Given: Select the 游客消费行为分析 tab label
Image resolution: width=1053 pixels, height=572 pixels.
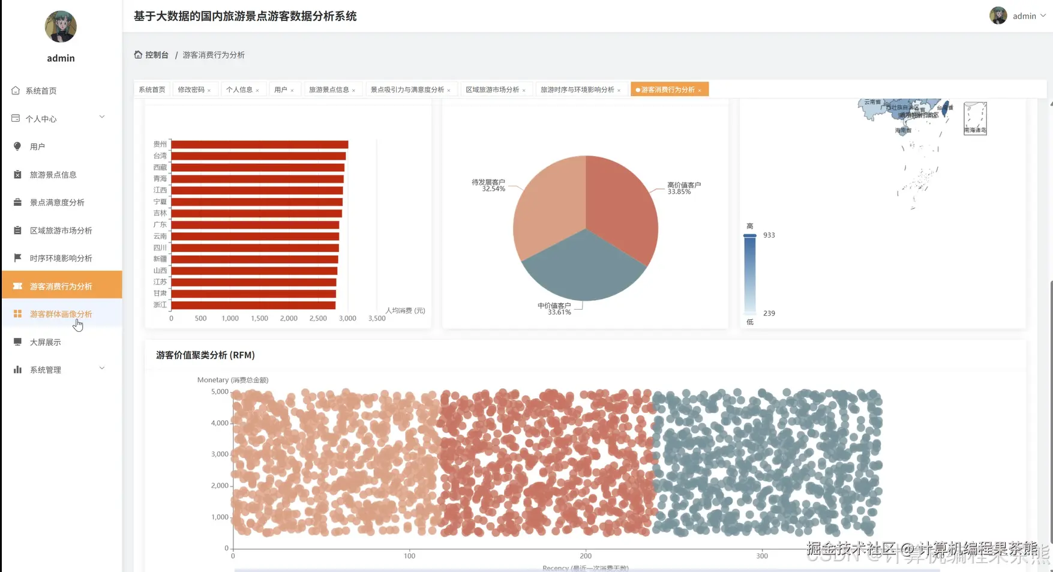Looking at the screenshot, I should tap(668, 89).
